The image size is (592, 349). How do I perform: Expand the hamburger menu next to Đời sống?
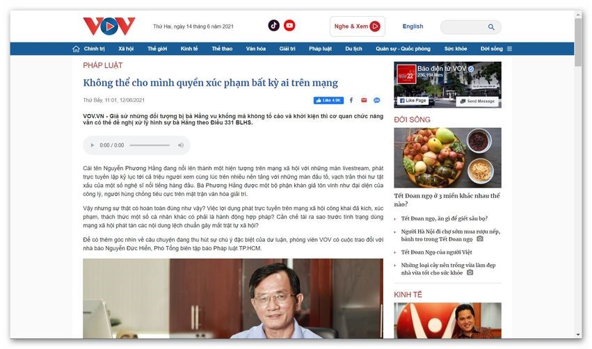509,49
